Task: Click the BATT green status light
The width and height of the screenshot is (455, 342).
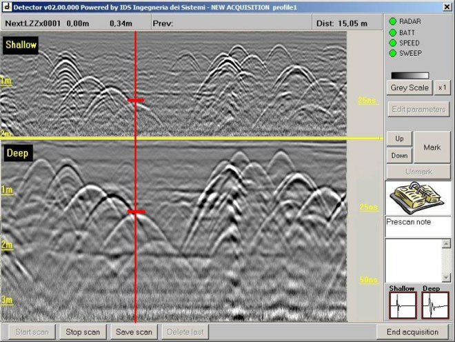Action: pyautogui.click(x=393, y=32)
